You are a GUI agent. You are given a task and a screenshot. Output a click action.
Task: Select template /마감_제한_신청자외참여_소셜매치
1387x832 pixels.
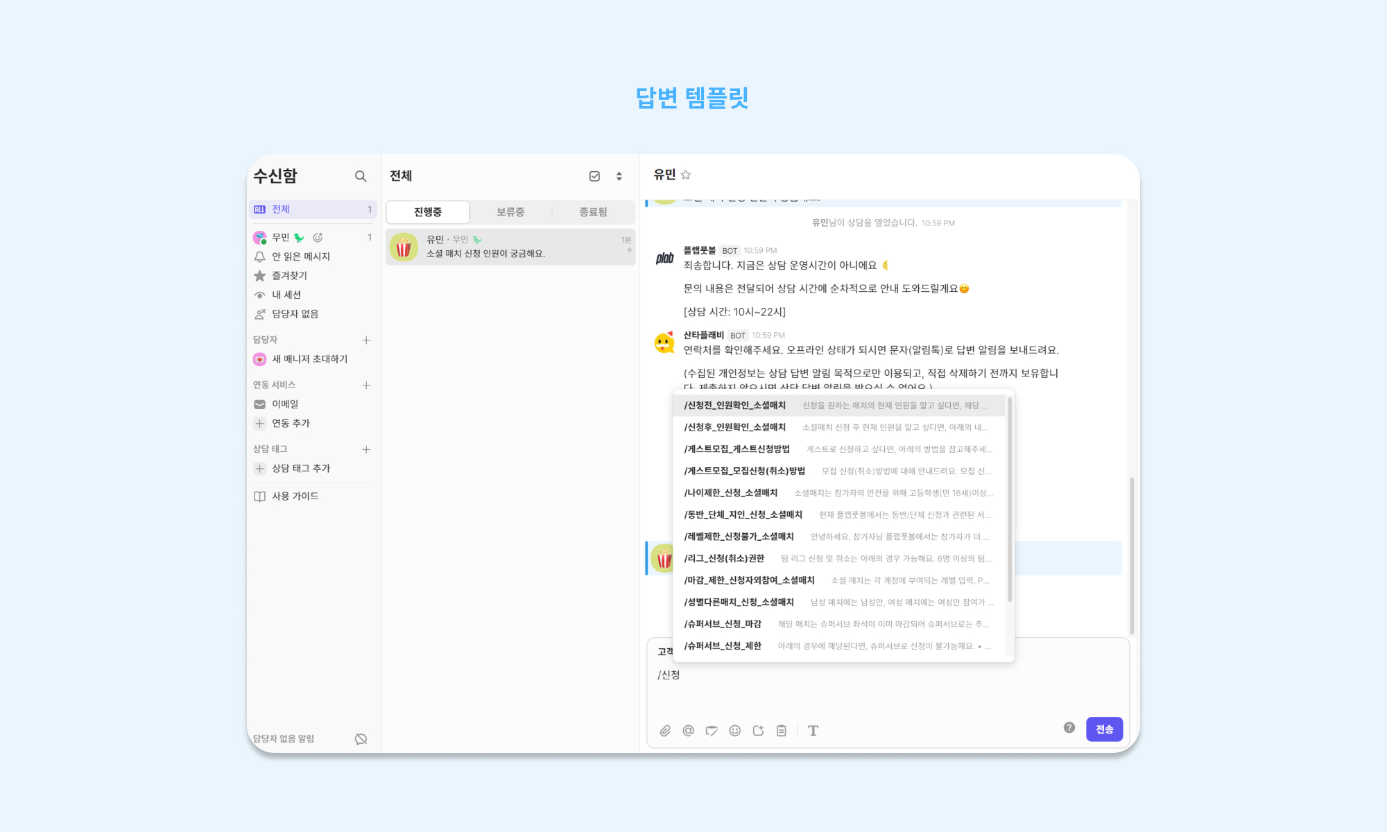pos(839,580)
